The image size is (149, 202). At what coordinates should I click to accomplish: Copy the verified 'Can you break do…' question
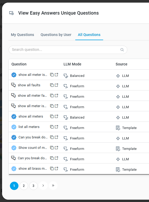52,137
